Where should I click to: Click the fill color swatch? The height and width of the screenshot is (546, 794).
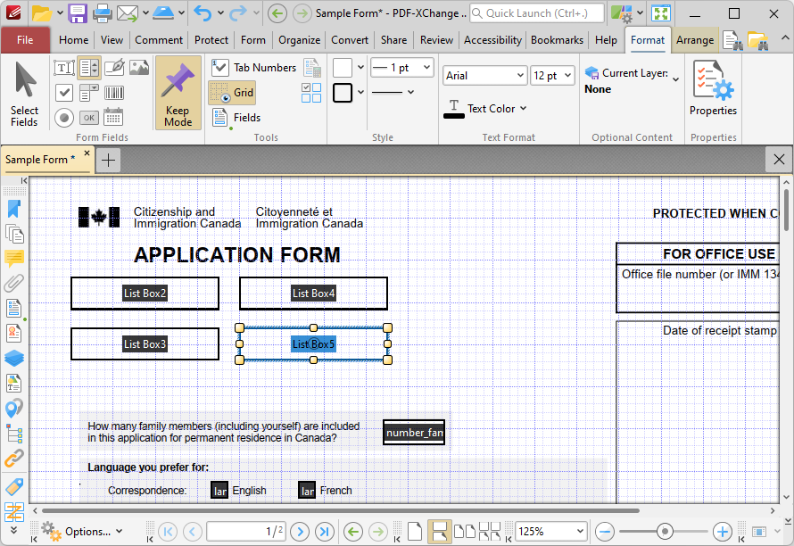tap(343, 68)
